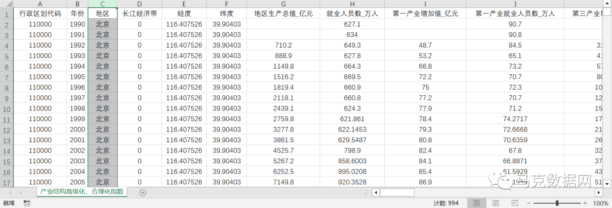Click the GDP cell 710.2
The height and width of the screenshot is (208, 612).
pos(283,45)
